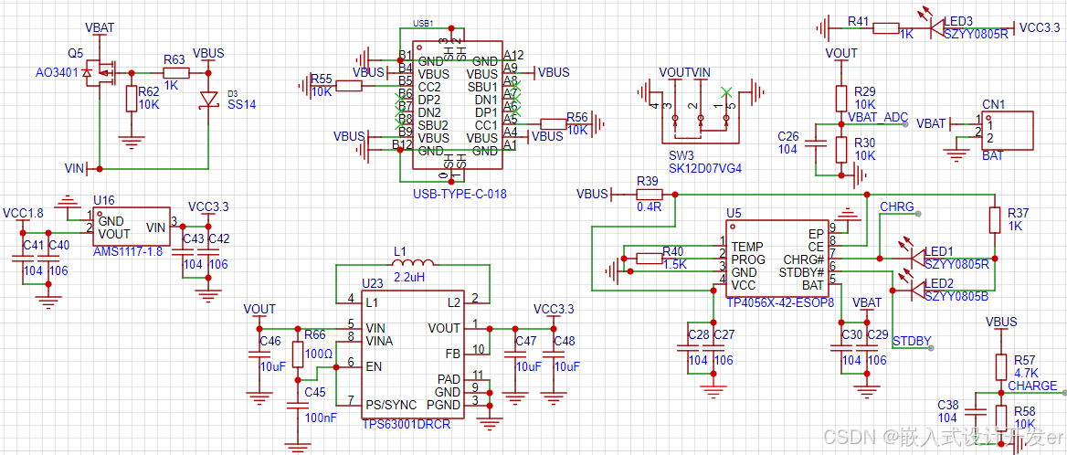This screenshot has height=455, width=1067.
Task: Click the CC2 pin name
Action: [x=429, y=87]
